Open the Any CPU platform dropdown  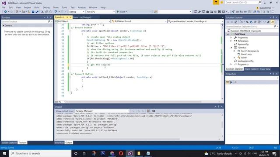101,12
